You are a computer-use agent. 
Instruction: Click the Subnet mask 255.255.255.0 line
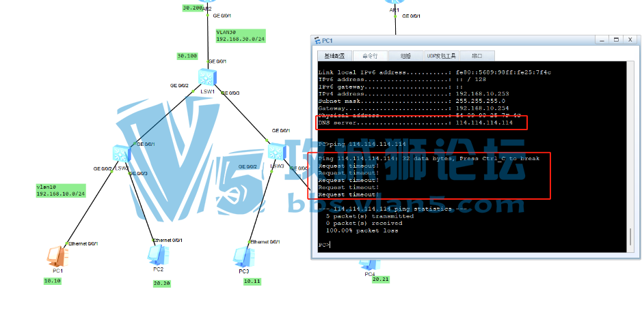pyautogui.click(x=412, y=101)
